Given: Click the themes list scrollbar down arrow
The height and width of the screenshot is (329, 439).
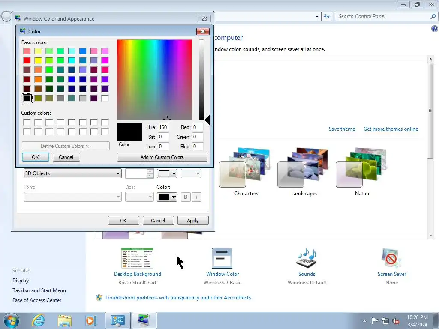Looking at the screenshot, I should (430, 236).
